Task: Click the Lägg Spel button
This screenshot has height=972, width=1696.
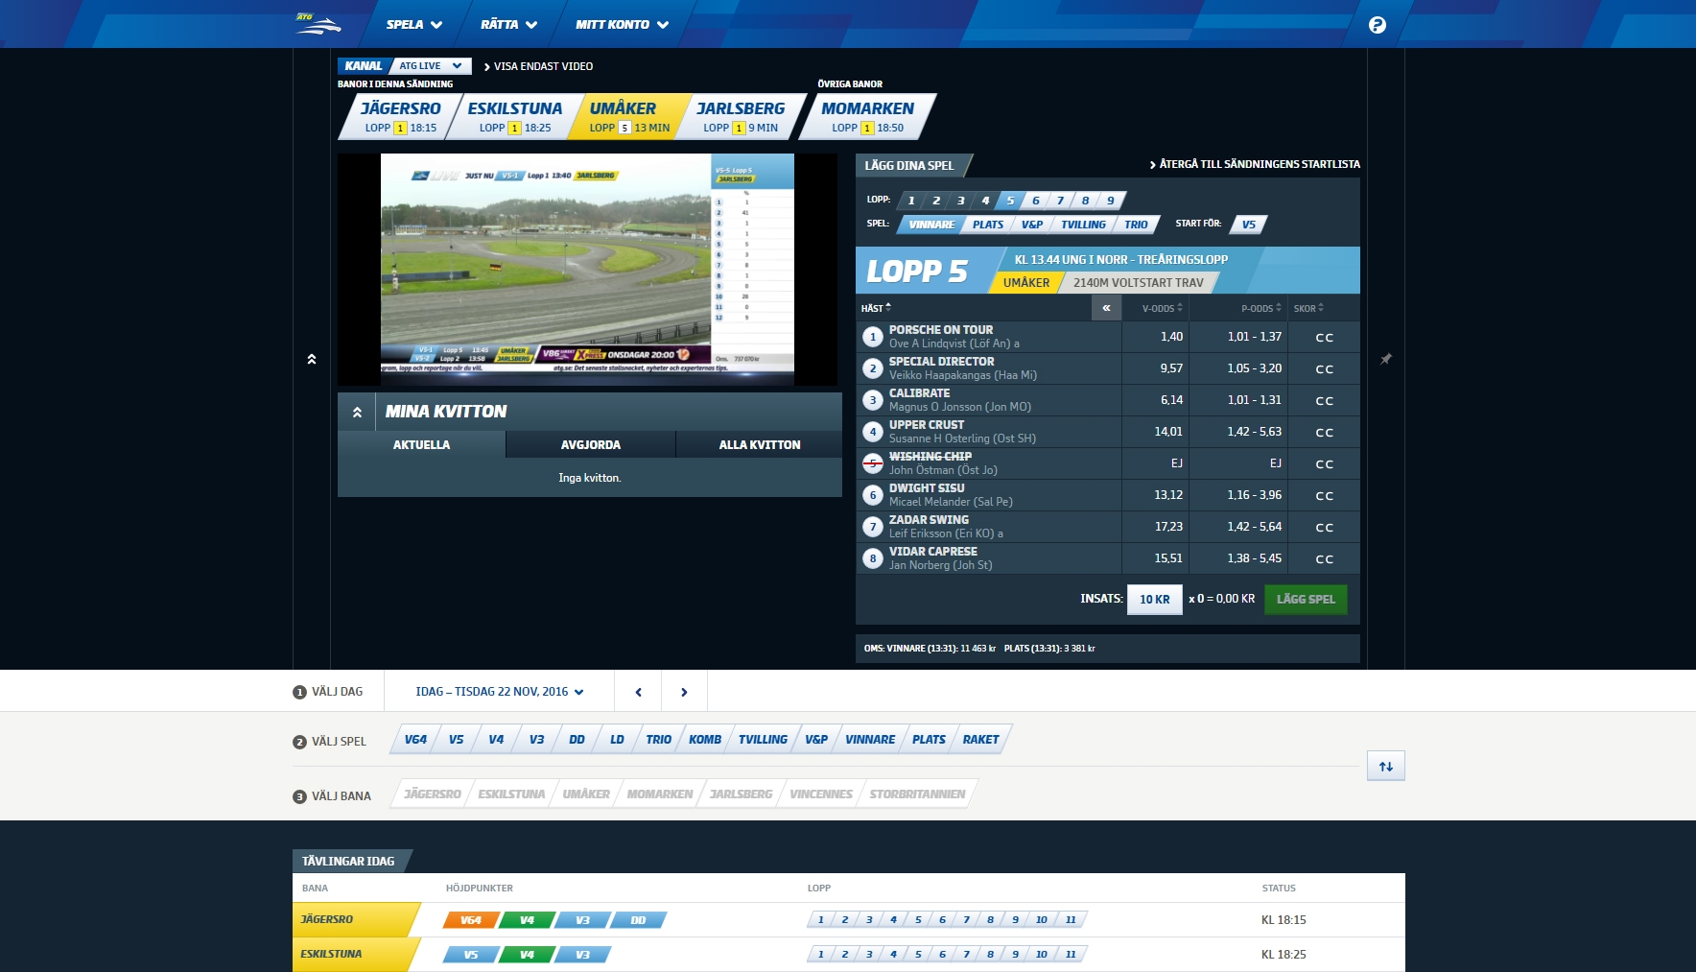Action: pyautogui.click(x=1305, y=599)
